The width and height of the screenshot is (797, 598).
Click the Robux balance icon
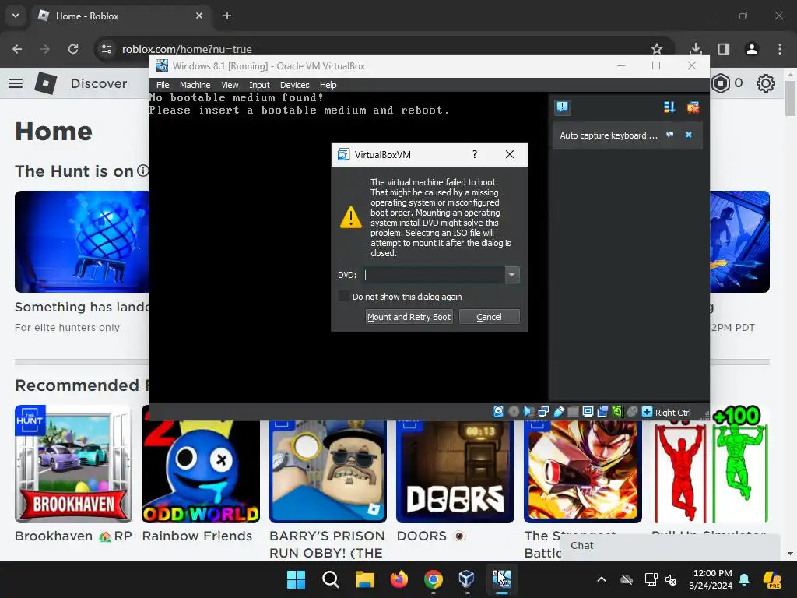point(721,83)
